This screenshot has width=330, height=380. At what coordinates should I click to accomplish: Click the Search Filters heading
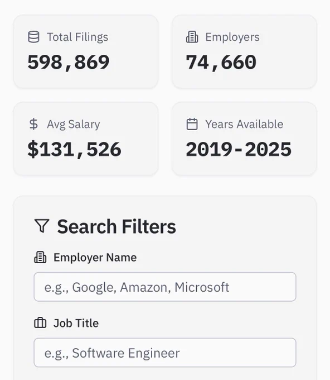(x=117, y=226)
